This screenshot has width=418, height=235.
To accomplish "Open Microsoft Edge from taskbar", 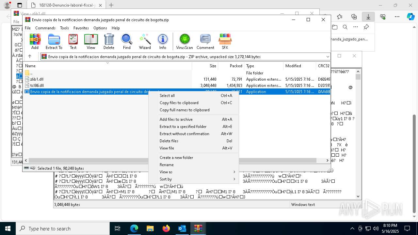I will (x=134, y=228).
